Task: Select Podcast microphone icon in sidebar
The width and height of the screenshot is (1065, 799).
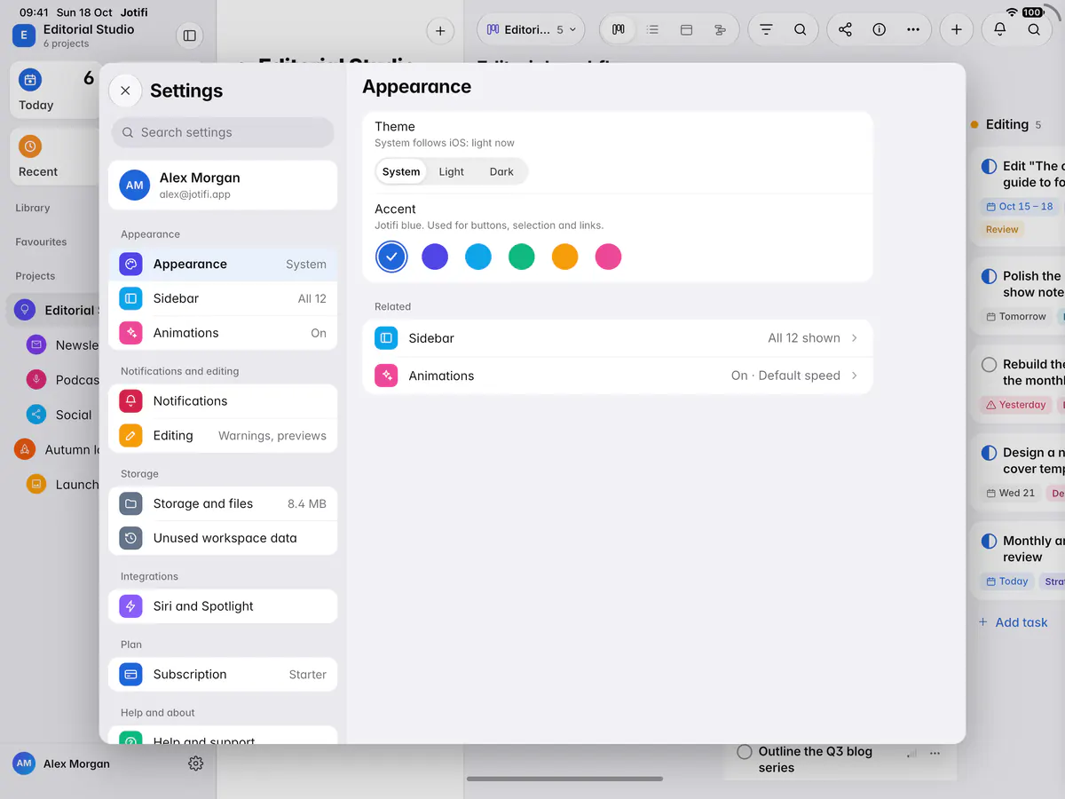Action: tap(36, 379)
